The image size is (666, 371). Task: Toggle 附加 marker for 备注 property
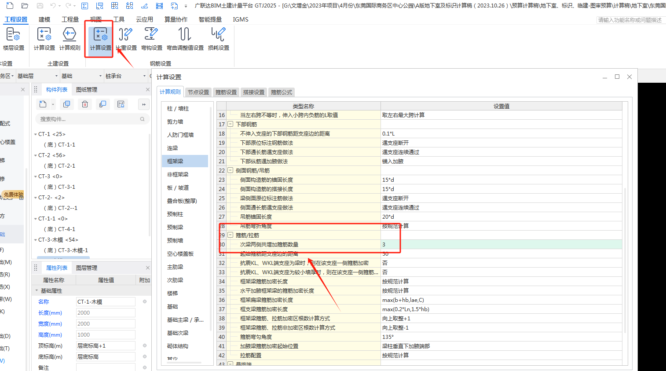point(145,367)
